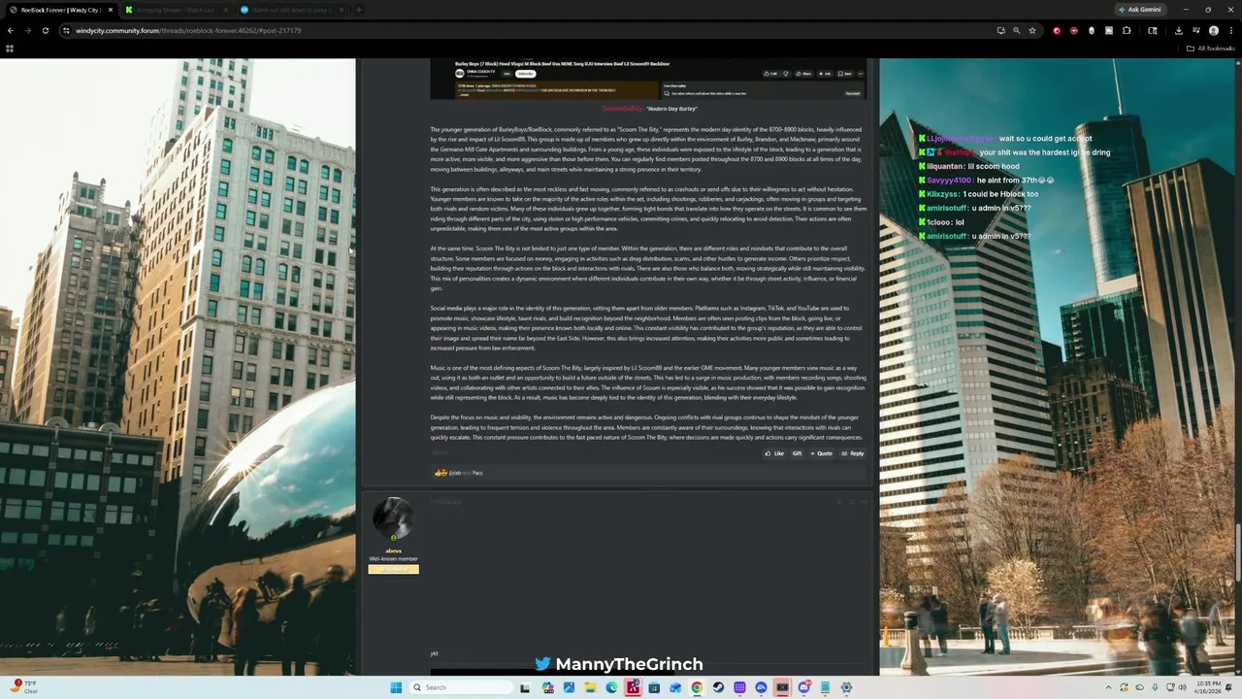Go forward in browser history
This screenshot has width=1242, height=699.
click(27, 30)
